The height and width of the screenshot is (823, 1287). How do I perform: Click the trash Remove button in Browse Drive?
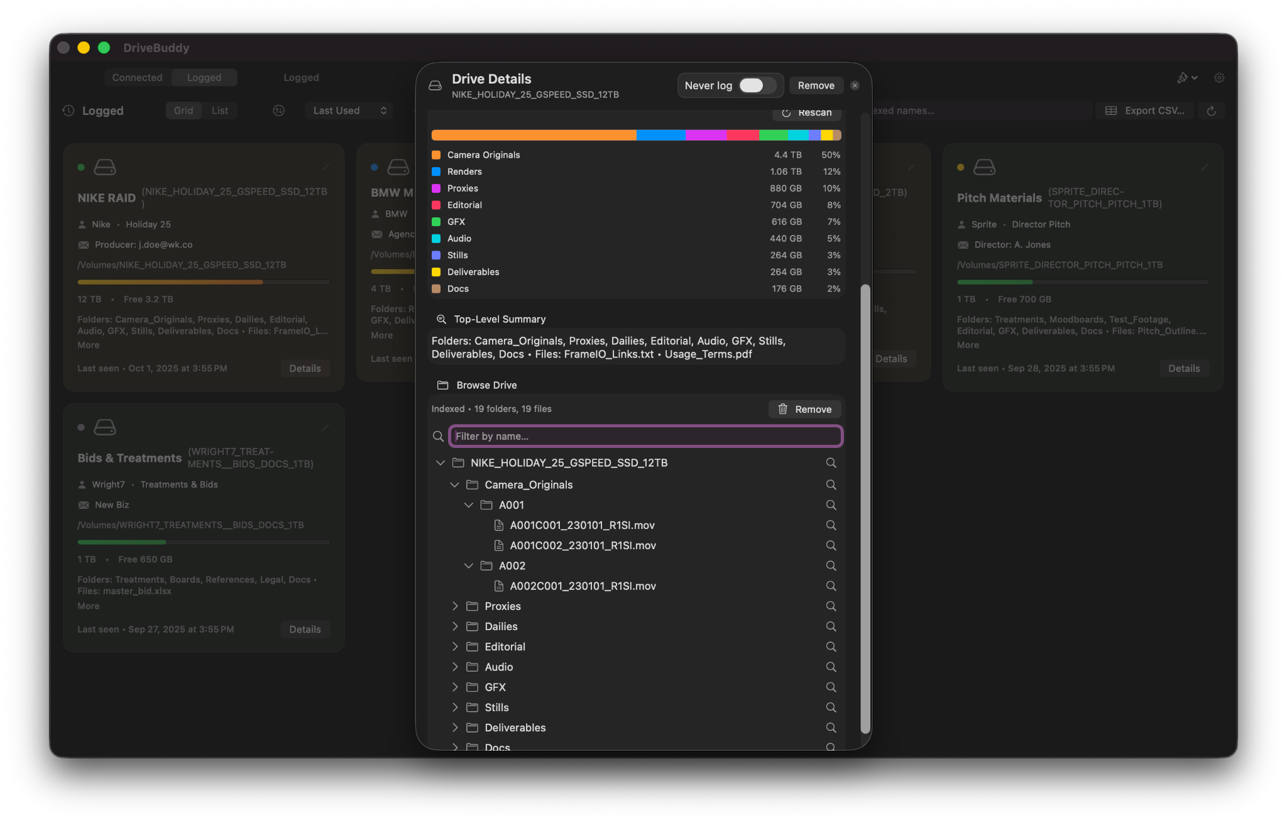coord(804,409)
